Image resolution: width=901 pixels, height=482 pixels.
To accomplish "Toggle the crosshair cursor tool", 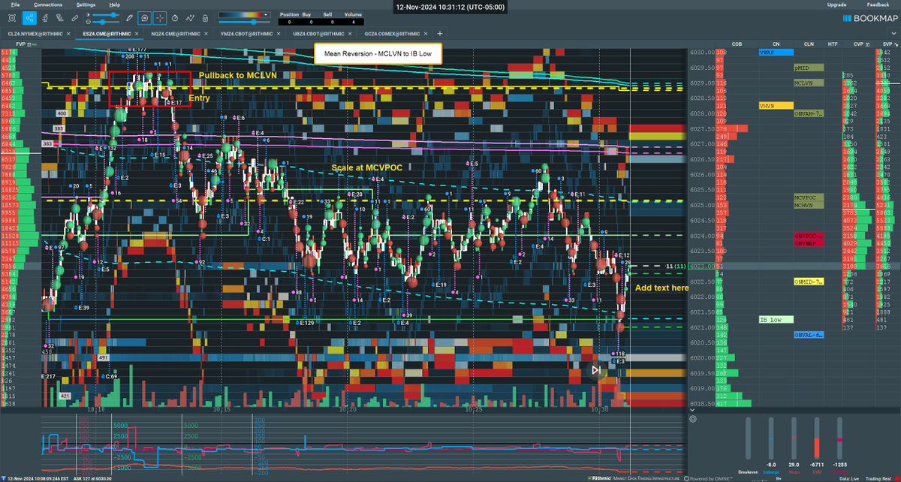I will (159, 17).
